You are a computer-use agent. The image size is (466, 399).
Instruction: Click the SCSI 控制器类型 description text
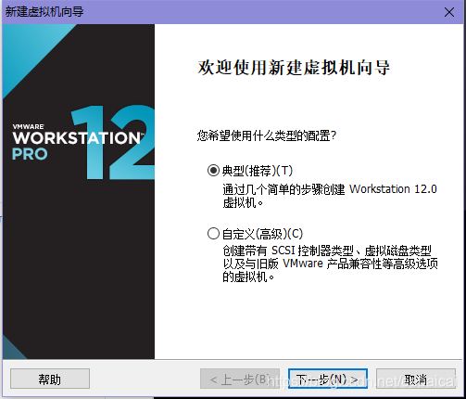[330, 264]
